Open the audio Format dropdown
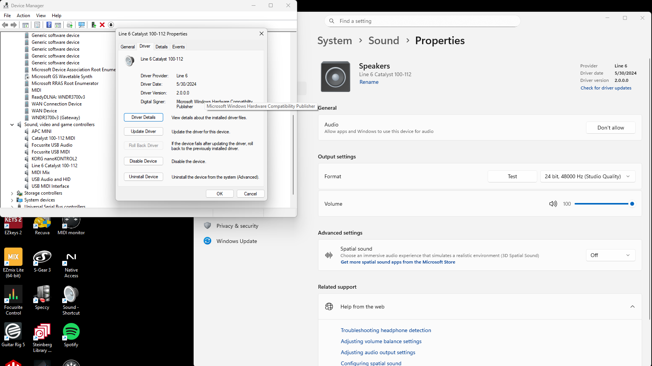 (587, 176)
